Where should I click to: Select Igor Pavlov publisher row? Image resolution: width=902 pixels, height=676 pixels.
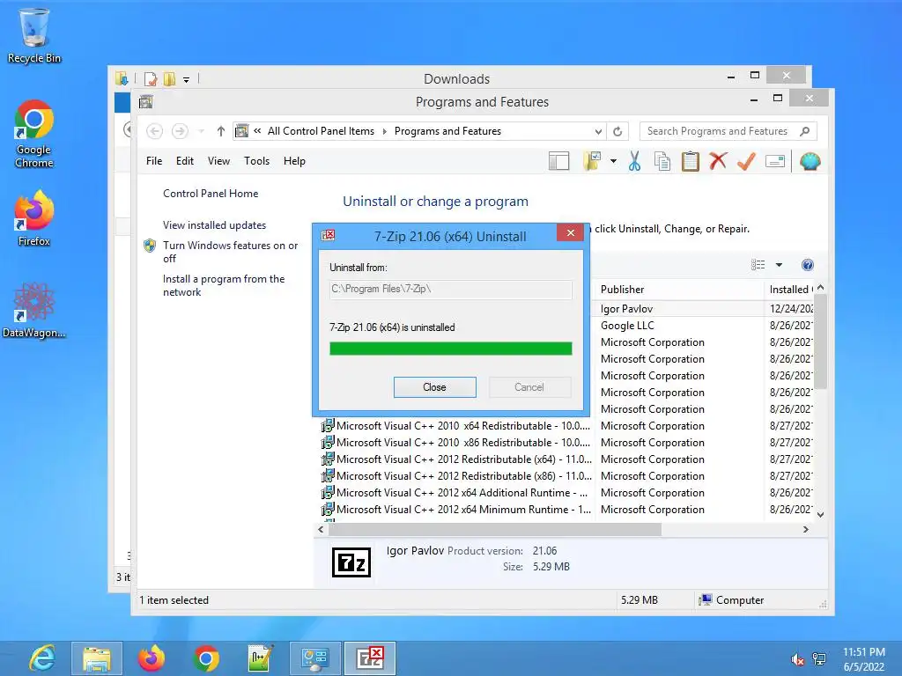[626, 309]
